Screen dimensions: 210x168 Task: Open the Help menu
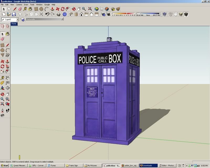(54, 4)
